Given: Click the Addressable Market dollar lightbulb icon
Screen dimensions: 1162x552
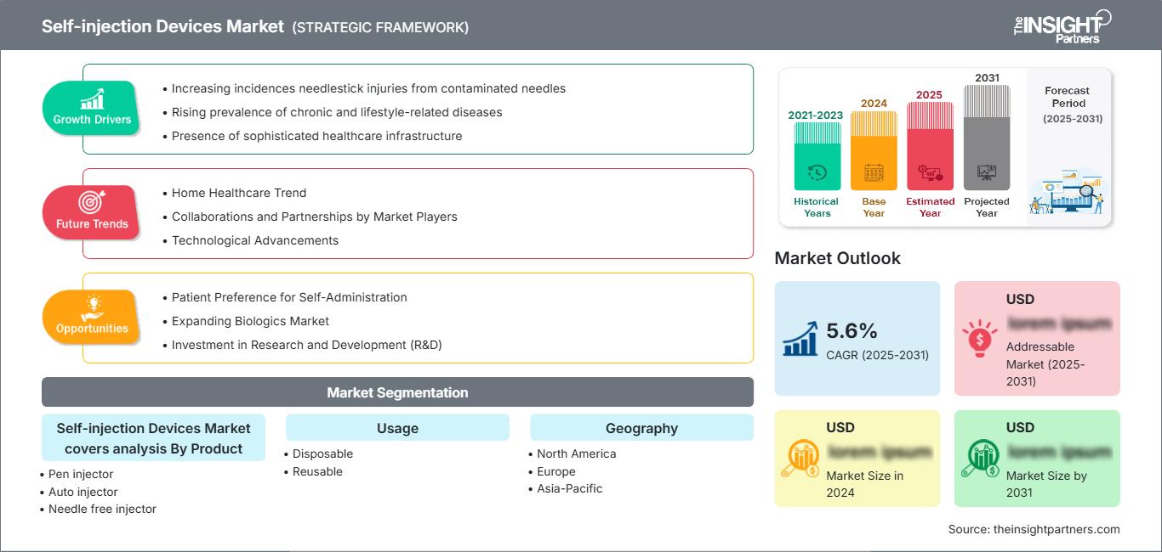Looking at the screenshot, I should click(980, 339).
